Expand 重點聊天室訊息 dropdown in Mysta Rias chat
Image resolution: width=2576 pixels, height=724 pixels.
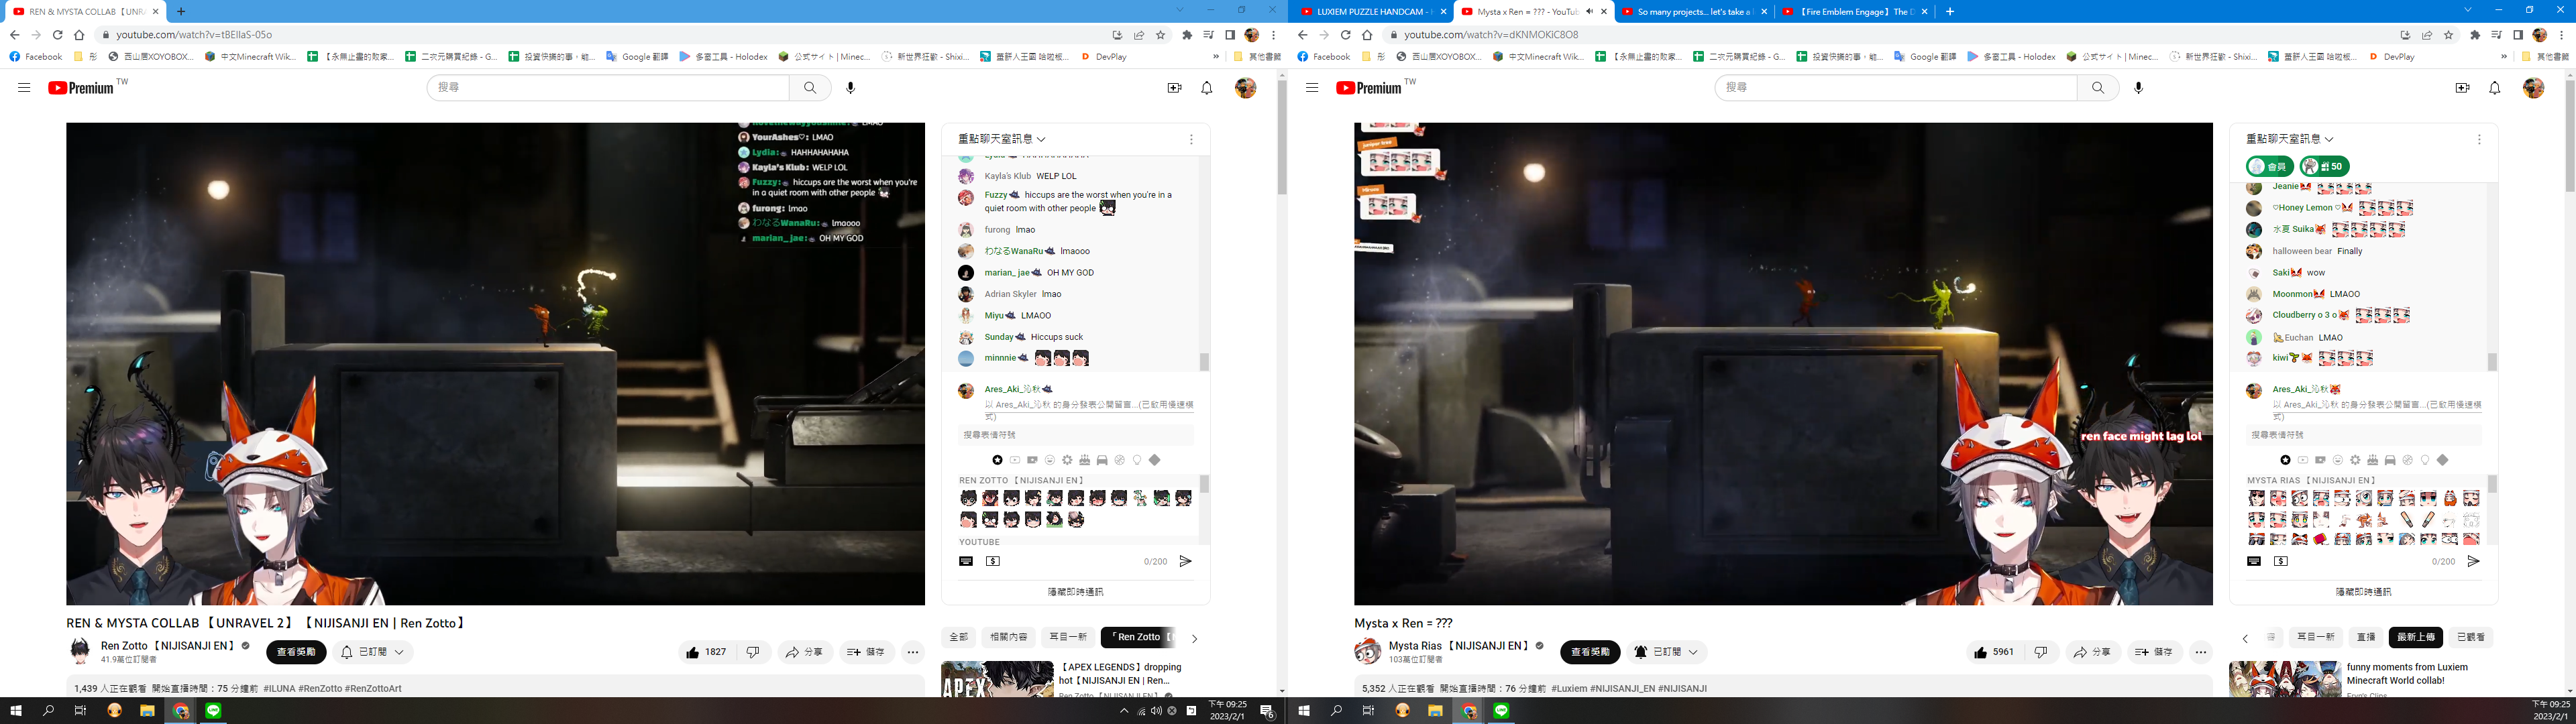click(x=2290, y=139)
